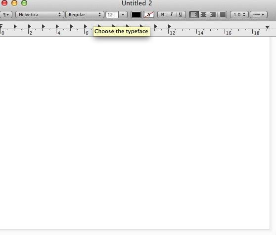Screen dimensions: 276x235
Task: Click the tab stop marker at ruler 12
Action: pyautogui.click(x=170, y=26)
